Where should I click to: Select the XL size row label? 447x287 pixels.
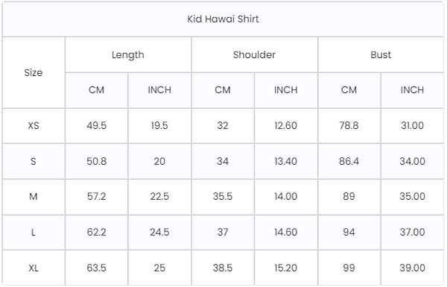coord(34,268)
